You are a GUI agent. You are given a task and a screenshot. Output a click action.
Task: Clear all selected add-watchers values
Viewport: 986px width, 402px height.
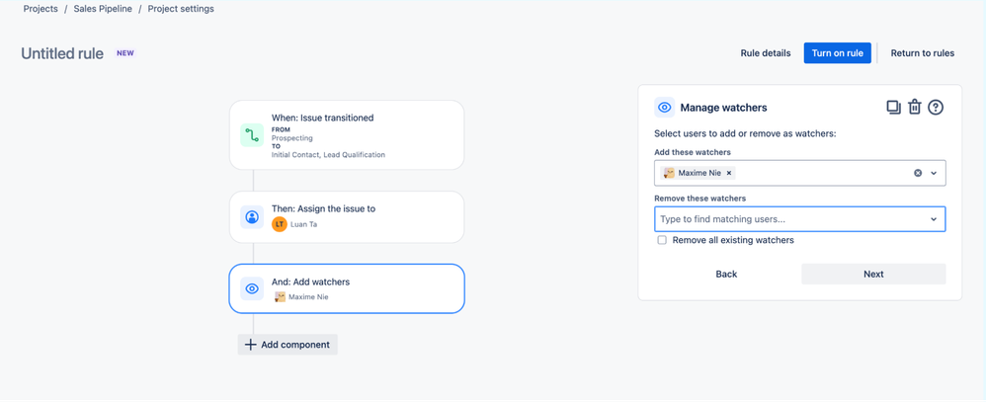pyautogui.click(x=918, y=173)
